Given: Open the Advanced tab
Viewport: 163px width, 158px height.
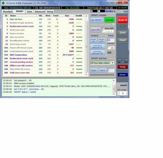Looking at the screenshot, I should (40, 12).
